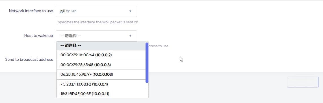Click the scrollbar track below the thumb
The height and width of the screenshot is (103, 323).
point(147,90)
